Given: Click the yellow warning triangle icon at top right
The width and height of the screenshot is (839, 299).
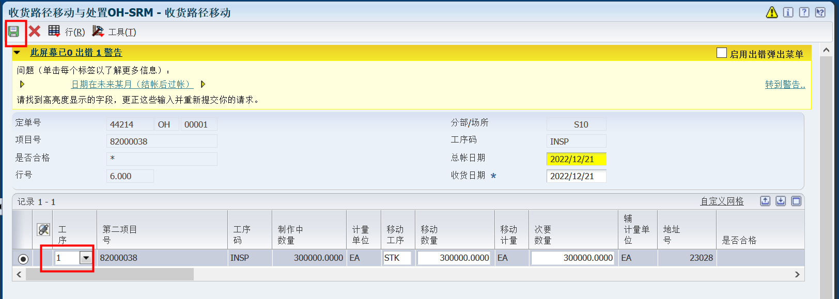Looking at the screenshot, I should tap(772, 12).
